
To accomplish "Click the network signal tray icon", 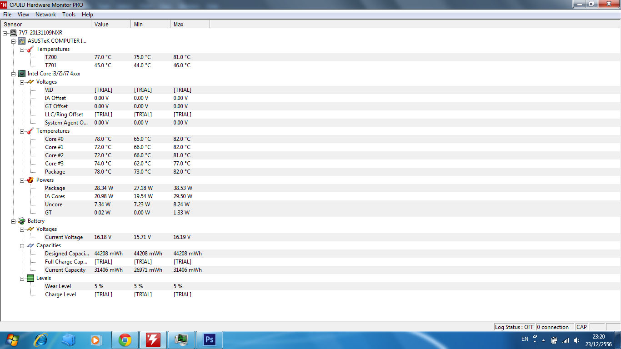I will (x=566, y=340).
